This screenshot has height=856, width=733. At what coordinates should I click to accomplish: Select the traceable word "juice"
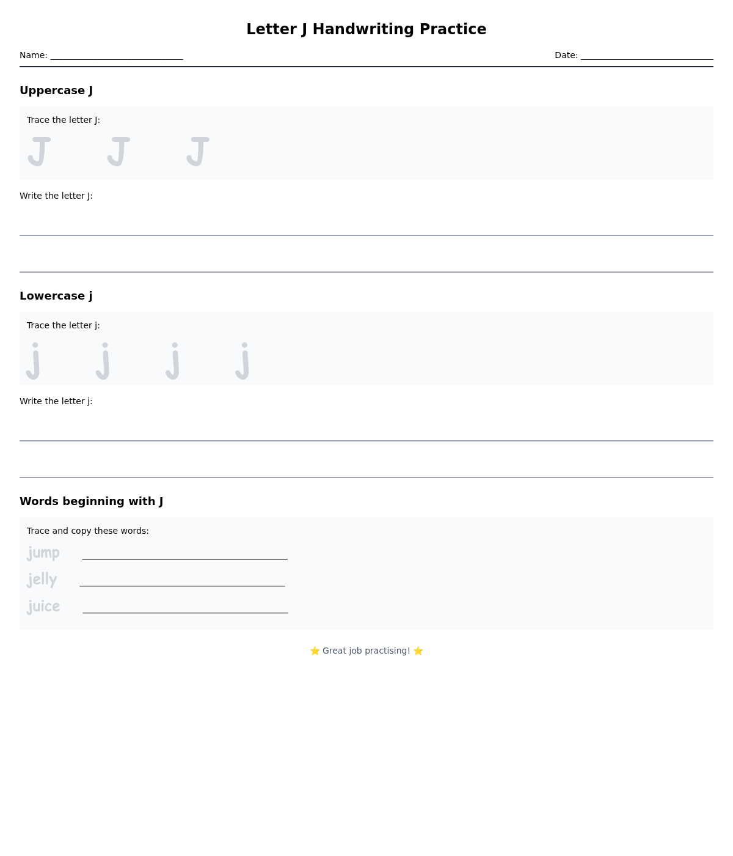(43, 607)
